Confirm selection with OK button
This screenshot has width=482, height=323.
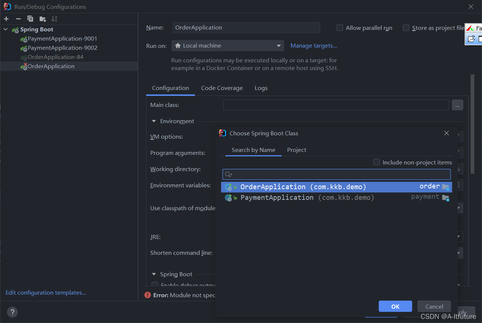click(x=395, y=306)
